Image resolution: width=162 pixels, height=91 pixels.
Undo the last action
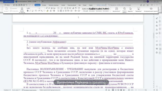(x=26, y=5)
